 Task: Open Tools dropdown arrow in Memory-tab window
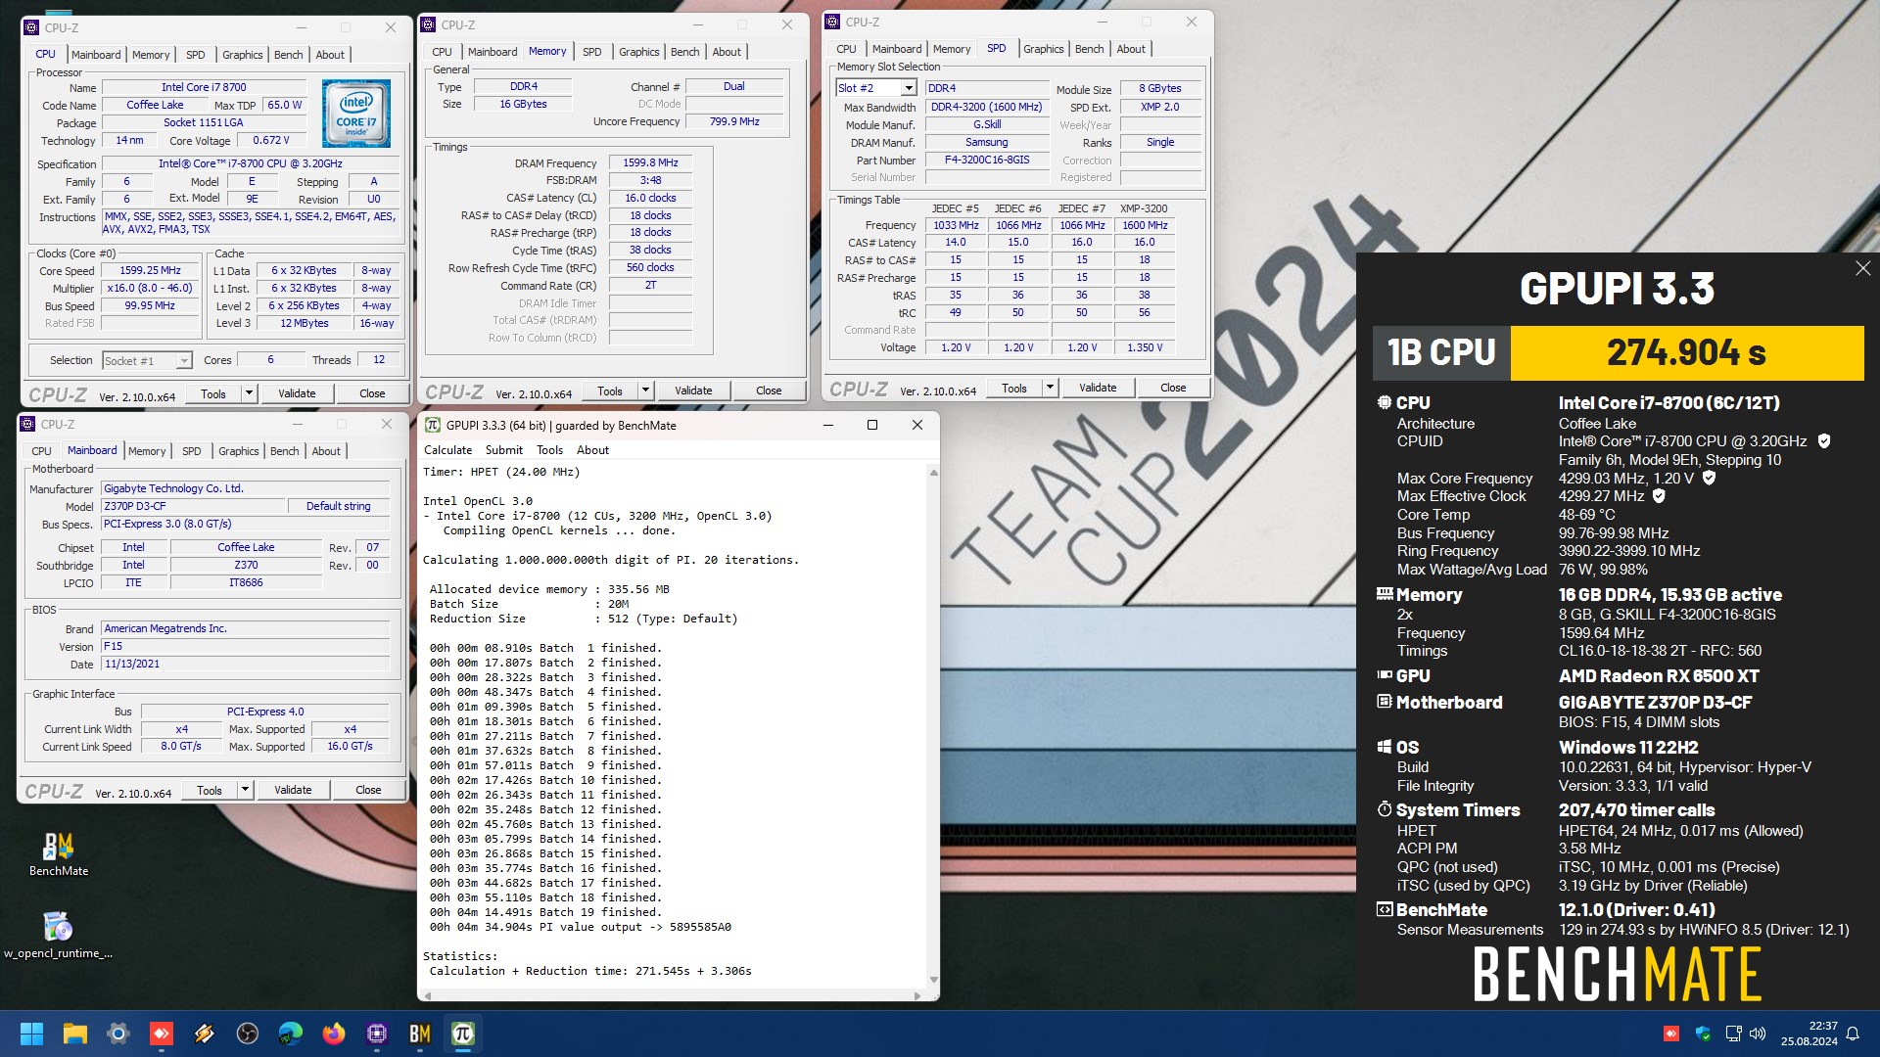[645, 391]
